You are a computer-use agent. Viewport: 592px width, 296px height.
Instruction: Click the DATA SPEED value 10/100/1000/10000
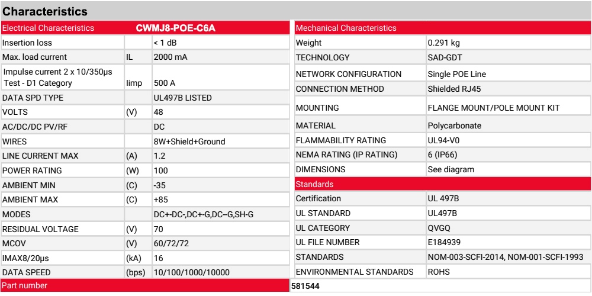coord(192,272)
